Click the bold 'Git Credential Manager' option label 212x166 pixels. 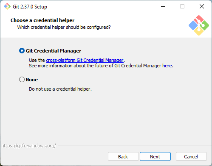click(x=54, y=51)
